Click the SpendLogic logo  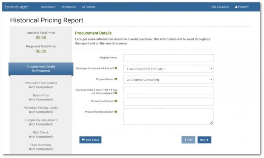[x=17, y=7]
